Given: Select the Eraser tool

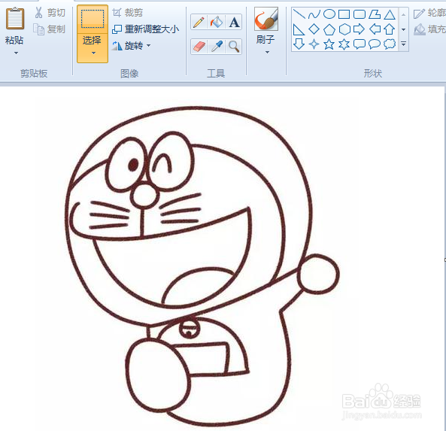Looking at the screenshot, I should pos(199,47).
